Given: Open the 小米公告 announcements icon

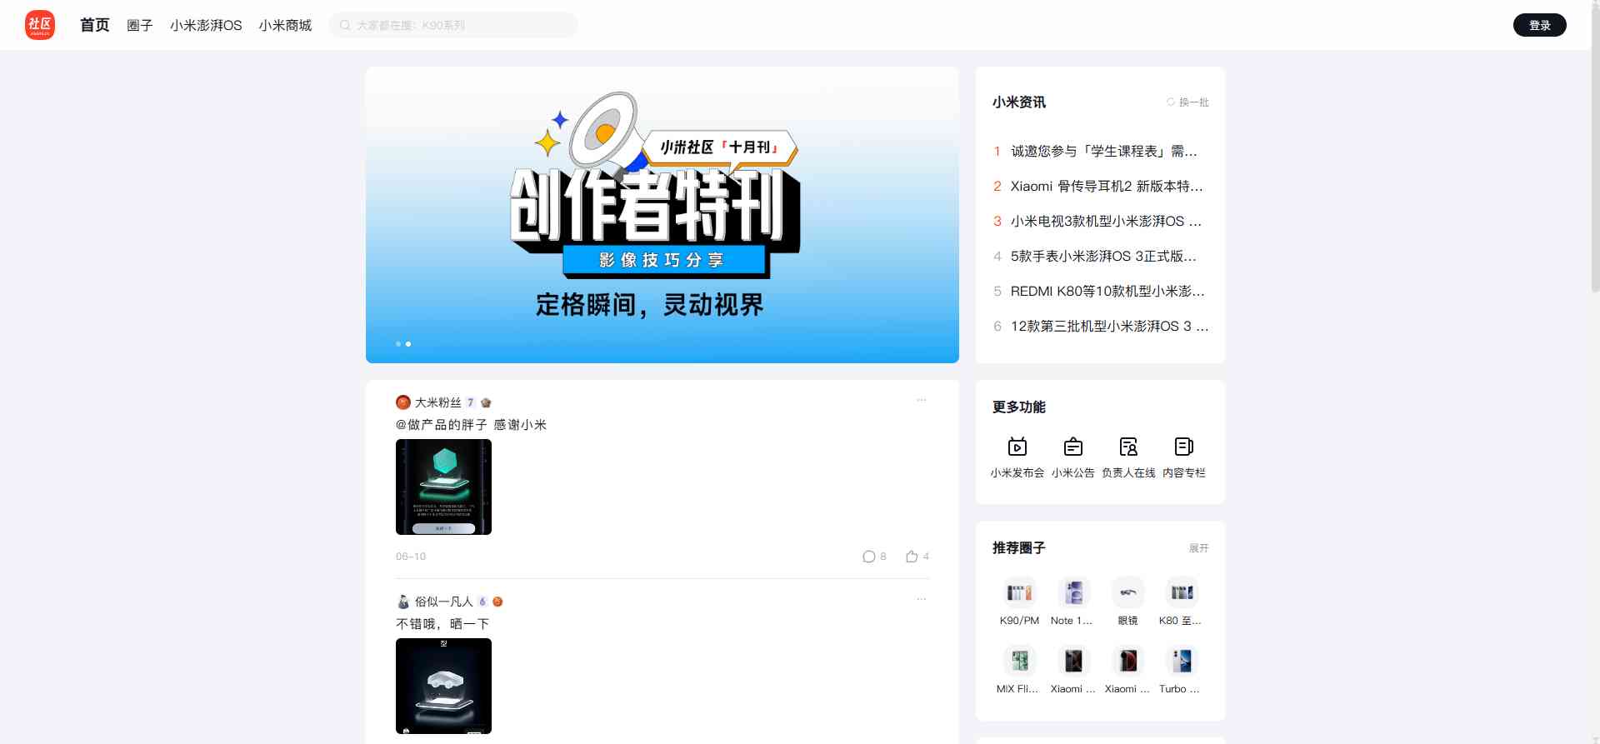Looking at the screenshot, I should tap(1072, 447).
